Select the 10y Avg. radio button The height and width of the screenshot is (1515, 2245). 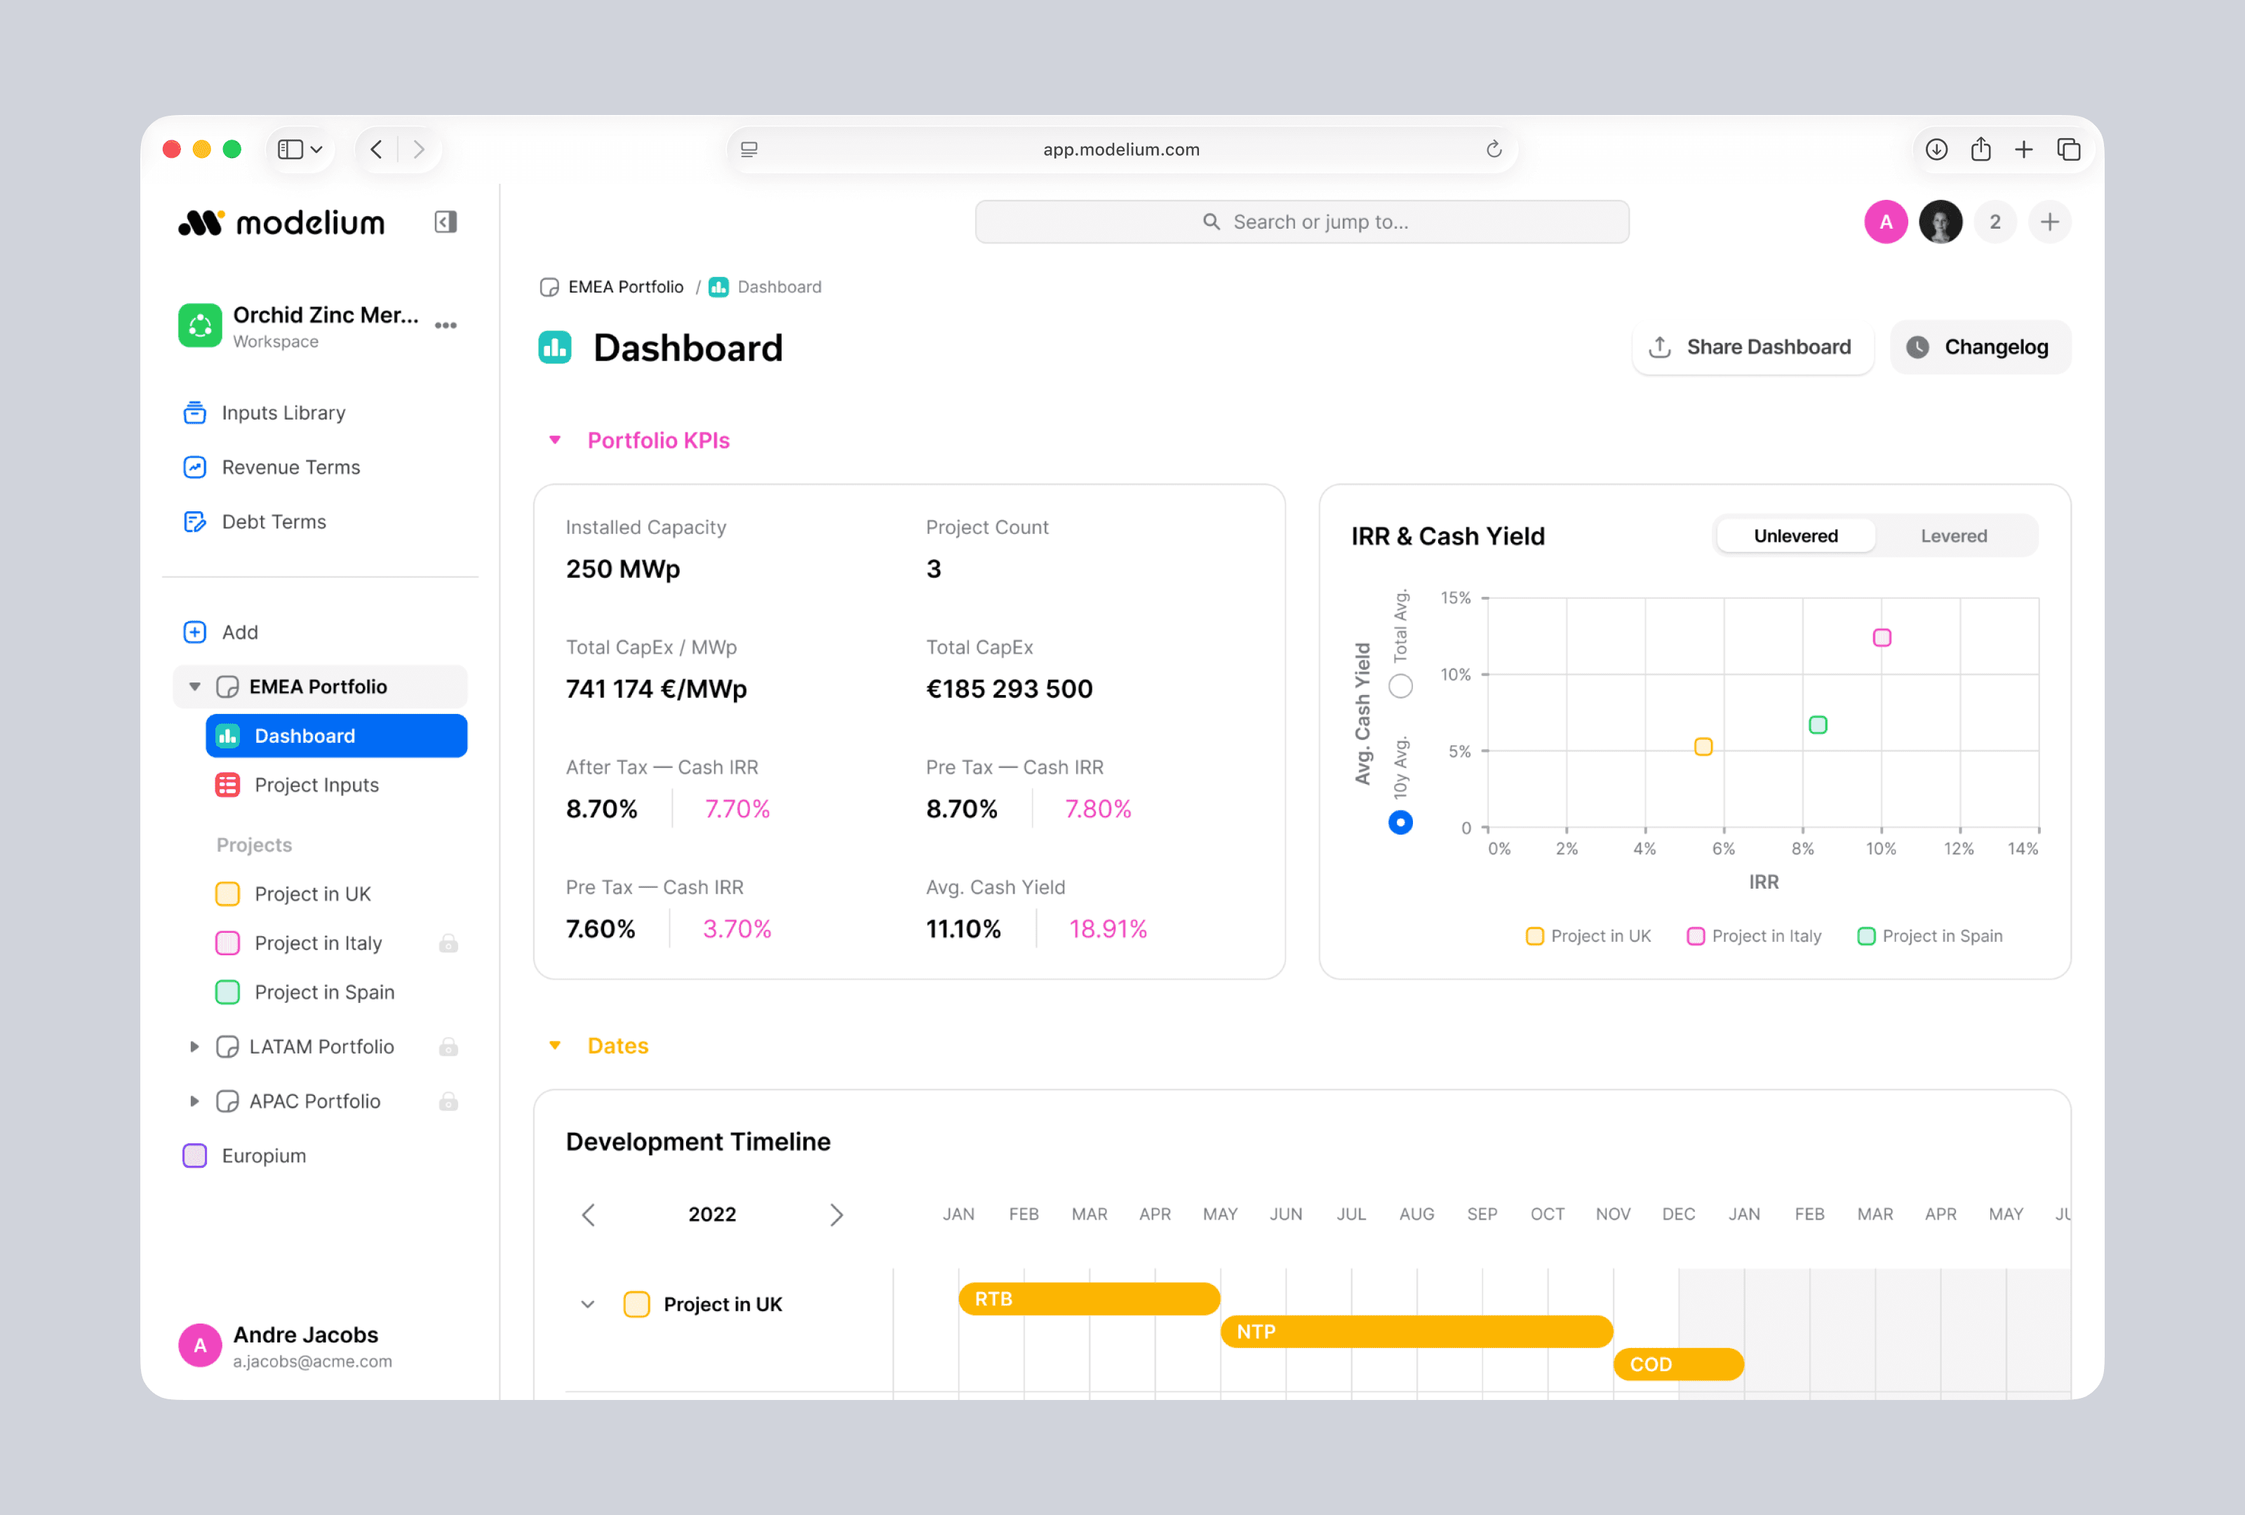pyautogui.click(x=1400, y=823)
